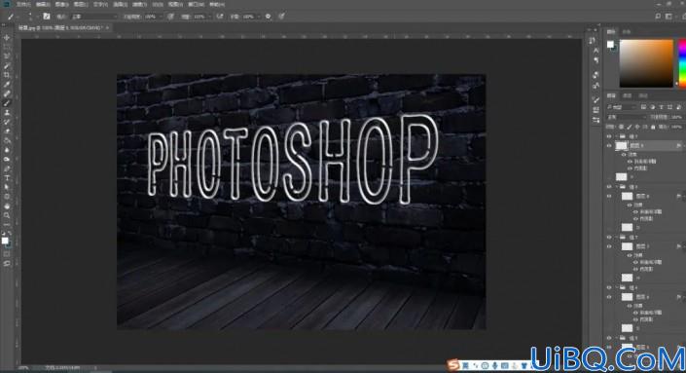Toggle the brush settings panel button in options bar
Viewport: 686px width, 373px height.
46,17
